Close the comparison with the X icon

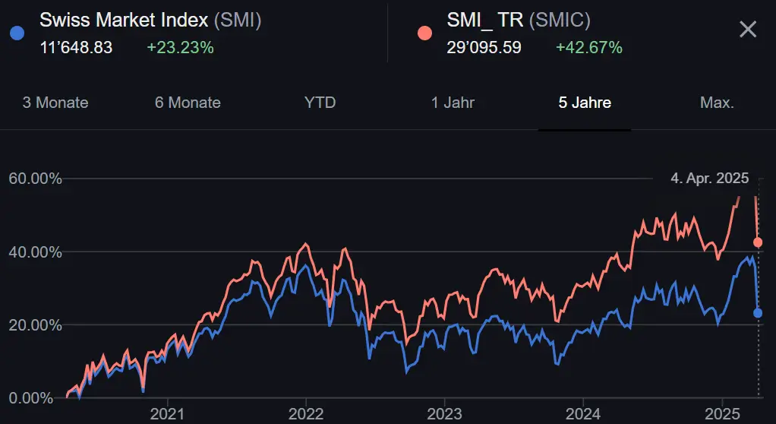coord(747,30)
